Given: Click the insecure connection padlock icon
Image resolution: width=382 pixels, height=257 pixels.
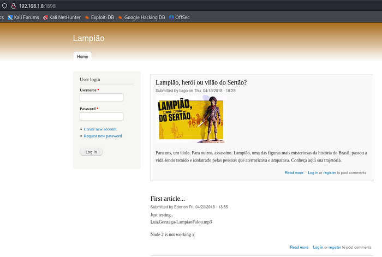Looking at the screenshot, I should click(x=13, y=5).
